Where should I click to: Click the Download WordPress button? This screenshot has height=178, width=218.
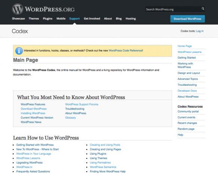pyautogui.click(x=188, y=19)
